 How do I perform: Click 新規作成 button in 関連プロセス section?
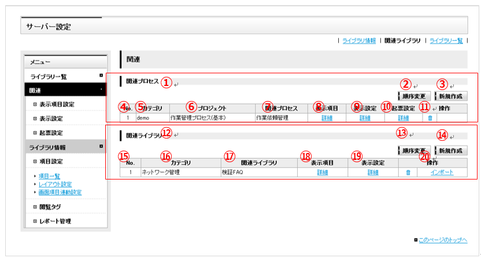(x=450, y=96)
